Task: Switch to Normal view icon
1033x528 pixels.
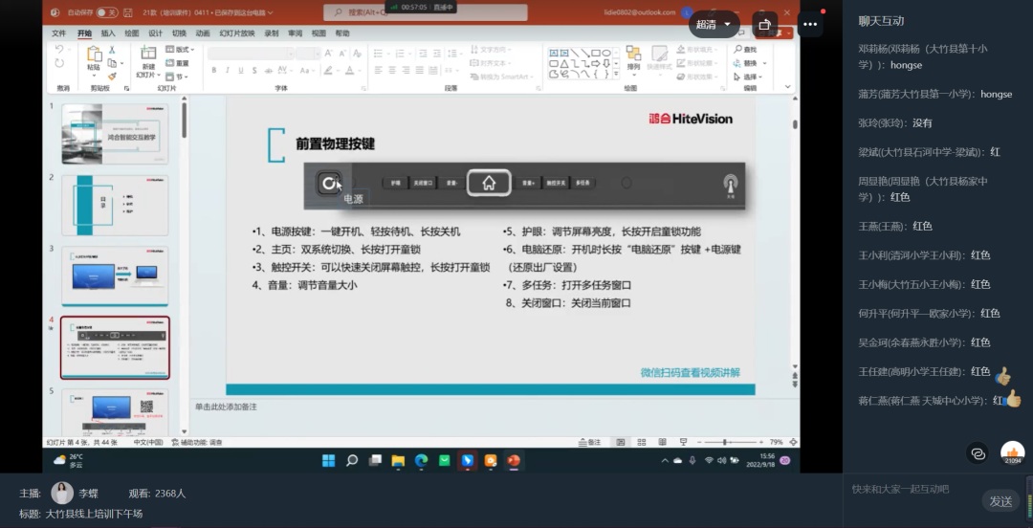Action: [621, 442]
